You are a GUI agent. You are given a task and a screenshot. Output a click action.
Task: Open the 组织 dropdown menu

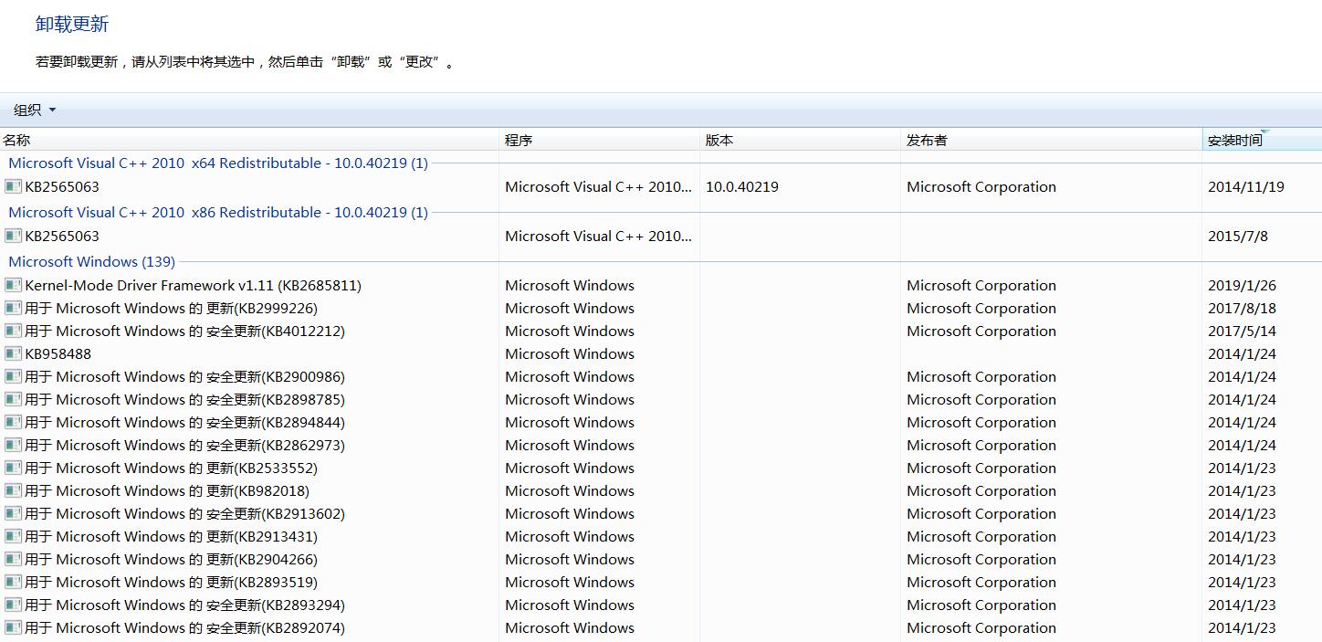tap(35, 110)
